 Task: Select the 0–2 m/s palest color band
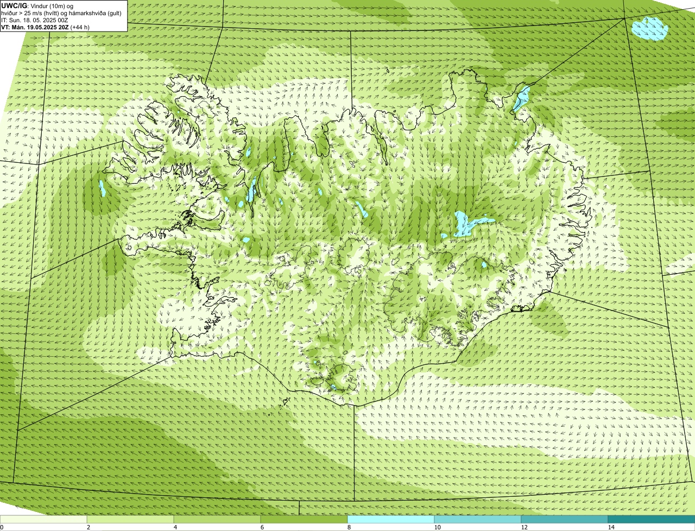pos(43,519)
